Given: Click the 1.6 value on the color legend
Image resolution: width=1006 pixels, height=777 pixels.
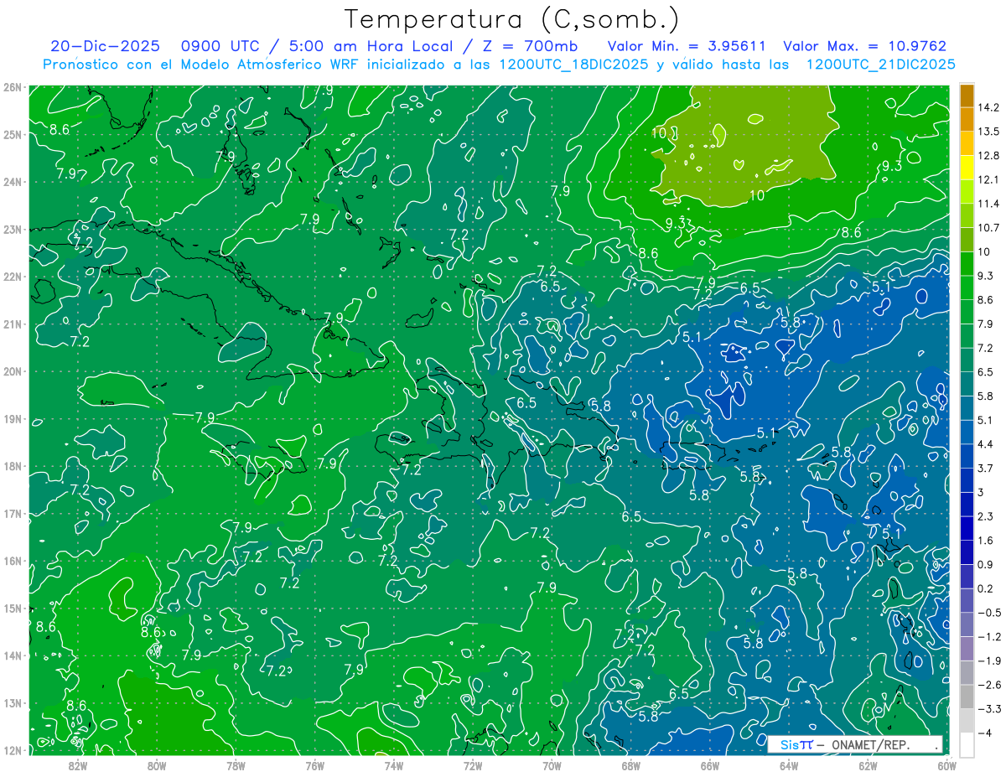Looking at the screenshot, I should [987, 541].
